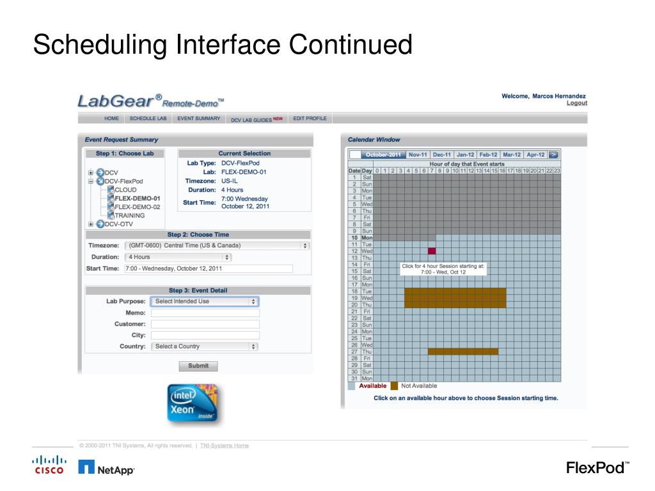Switch to the Jan-12 calendar tab

(x=465, y=155)
